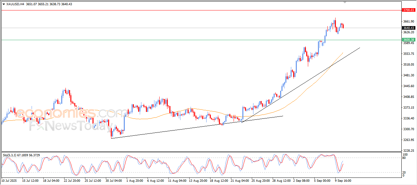Viewport: 417px width, 185px height.
Task: Click the 6 Aug 12:00 time label
Action: coord(155,180)
